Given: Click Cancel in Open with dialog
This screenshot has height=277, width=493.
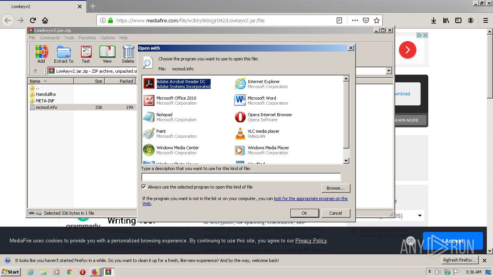Looking at the screenshot, I should 335,213.
